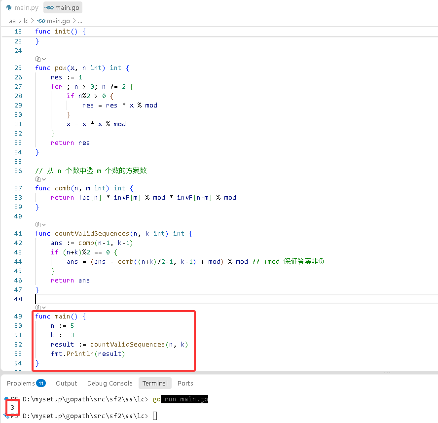Click the Go icon on the main.go tab

(49, 7)
